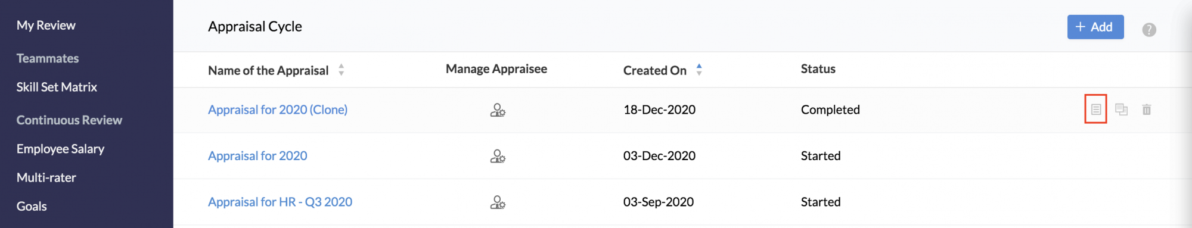Delete Appraisal for 2020 (Clone) with trash icon
Viewport: 1192px width, 228px height.
(x=1147, y=110)
